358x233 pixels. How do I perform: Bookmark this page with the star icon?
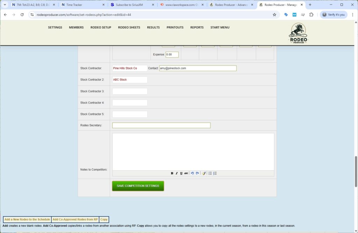274,15
